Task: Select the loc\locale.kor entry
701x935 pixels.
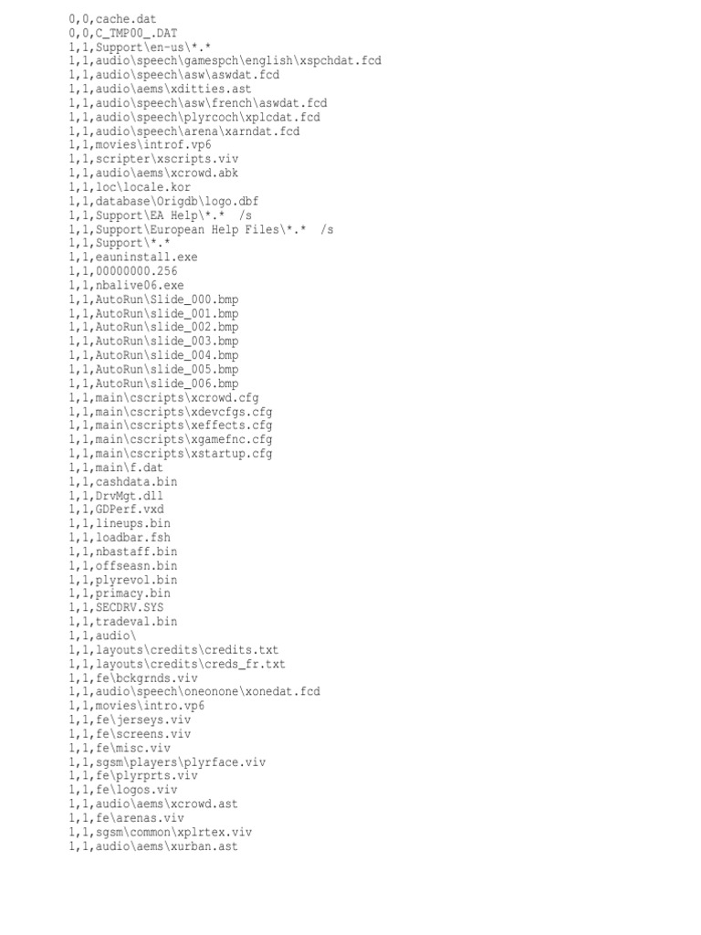Action: pyautogui.click(x=130, y=187)
